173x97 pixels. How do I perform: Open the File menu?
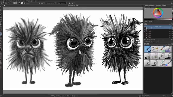point(1,1)
